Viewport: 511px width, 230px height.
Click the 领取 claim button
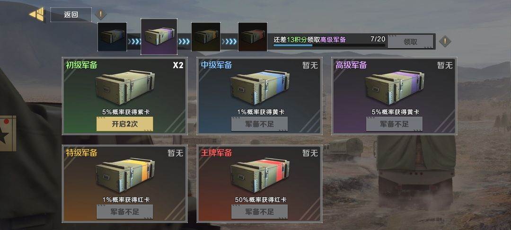click(x=410, y=42)
